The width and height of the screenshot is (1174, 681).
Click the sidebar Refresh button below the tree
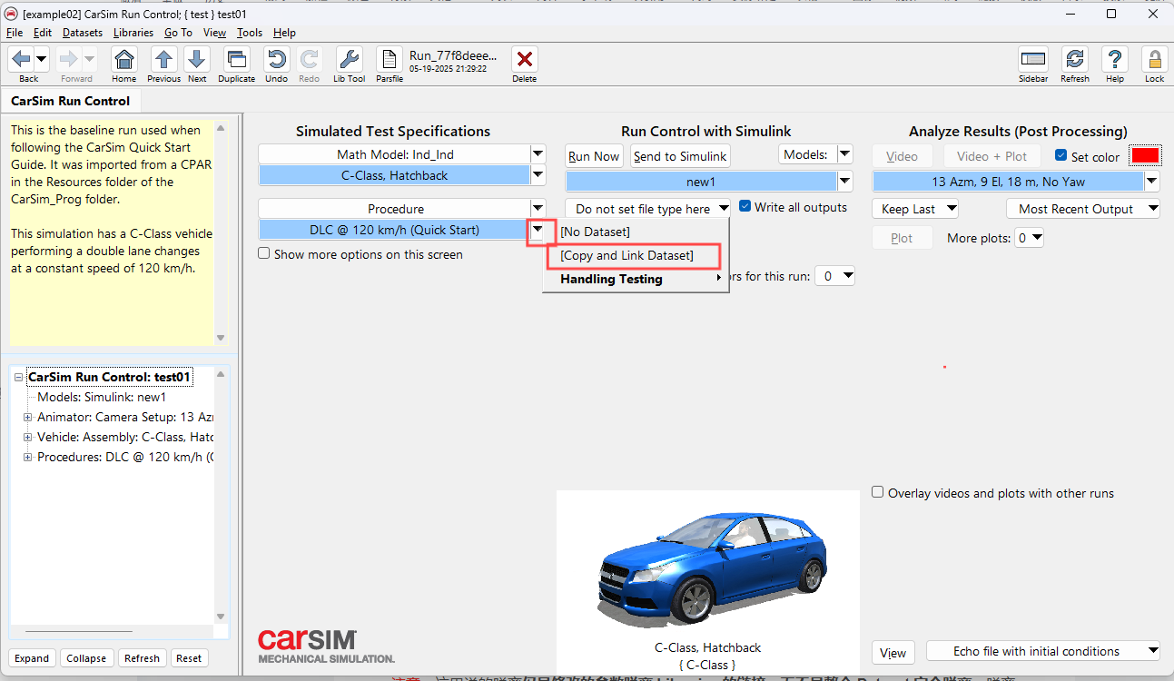point(142,658)
